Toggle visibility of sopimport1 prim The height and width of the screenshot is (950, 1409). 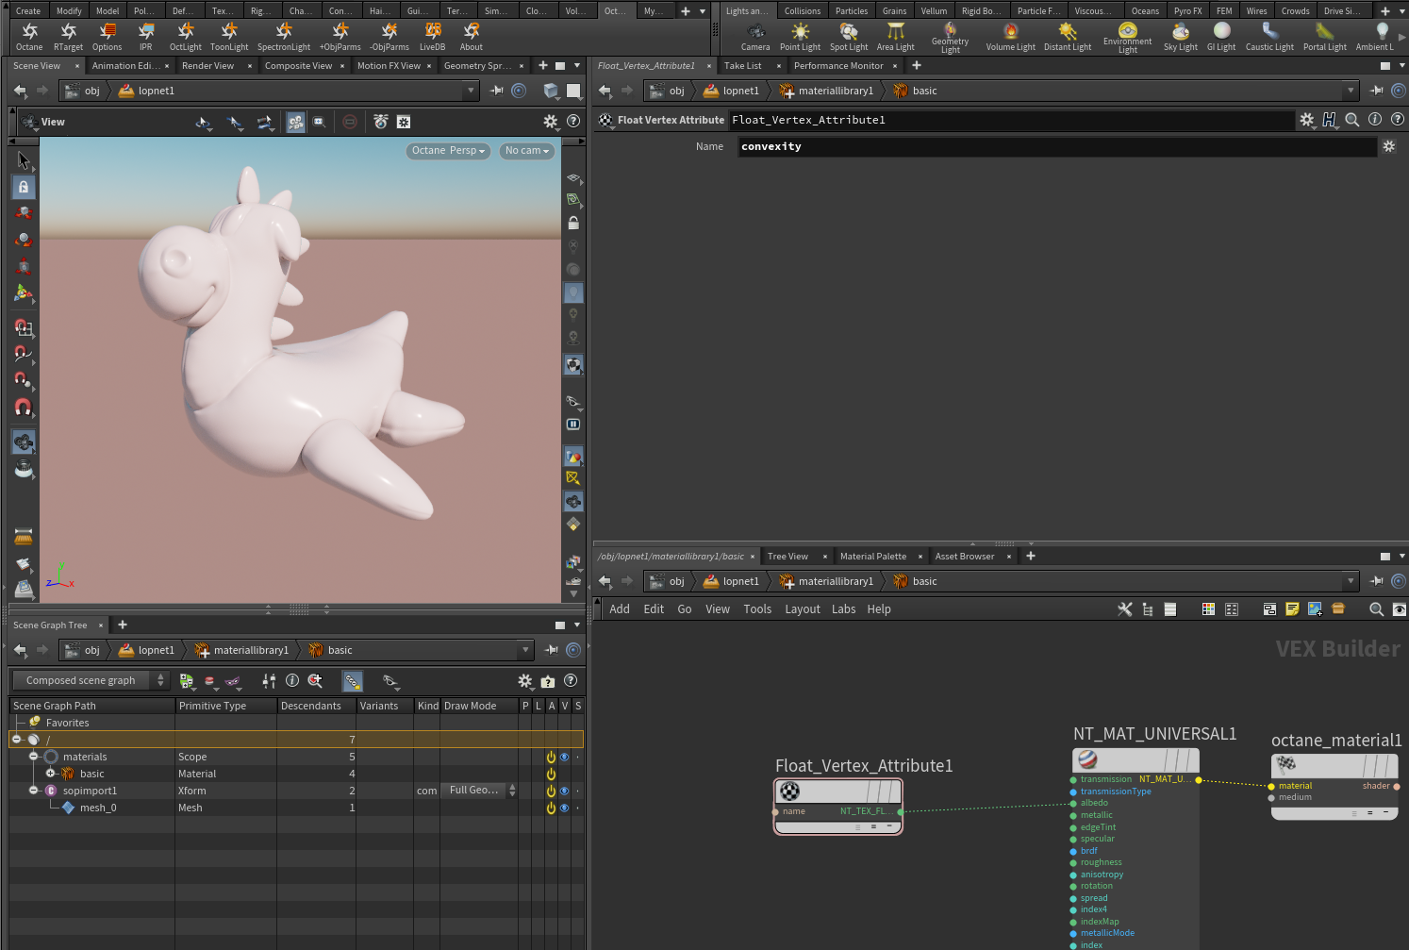click(x=565, y=791)
